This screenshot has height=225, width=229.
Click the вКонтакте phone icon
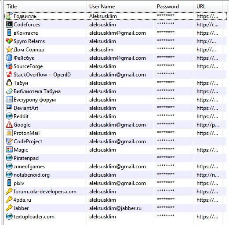(x=9, y=33)
